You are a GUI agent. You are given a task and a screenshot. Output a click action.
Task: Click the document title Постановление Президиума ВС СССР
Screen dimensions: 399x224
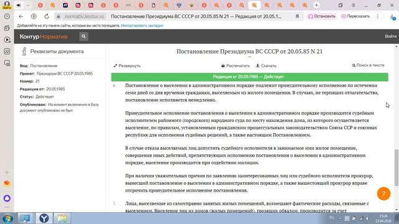pyautogui.click(x=249, y=52)
